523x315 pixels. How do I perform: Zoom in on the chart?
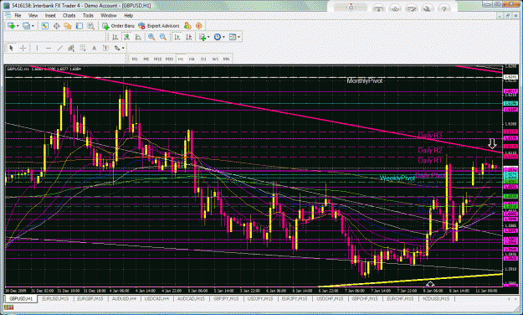tap(151, 37)
